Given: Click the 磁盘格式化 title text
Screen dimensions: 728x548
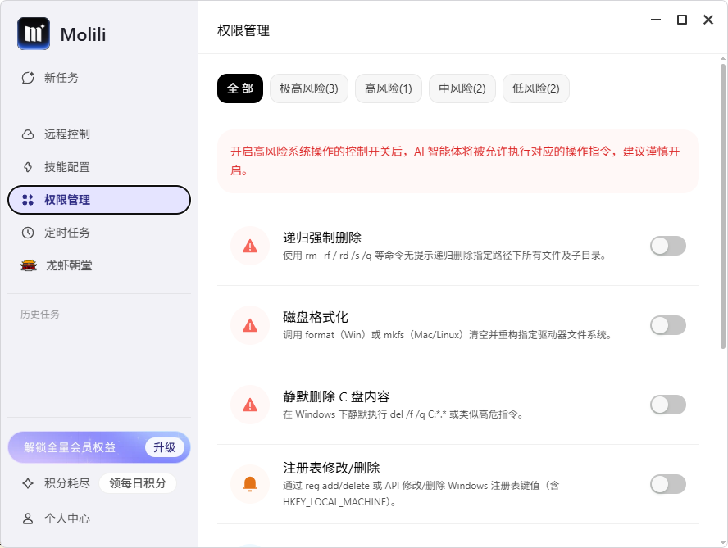Looking at the screenshot, I should [x=316, y=317].
